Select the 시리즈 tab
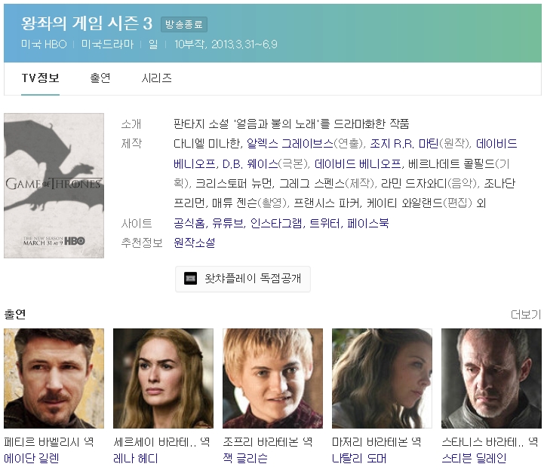The height and width of the screenshot is (473, 544). pyautogui.click(x=157, y=78)
